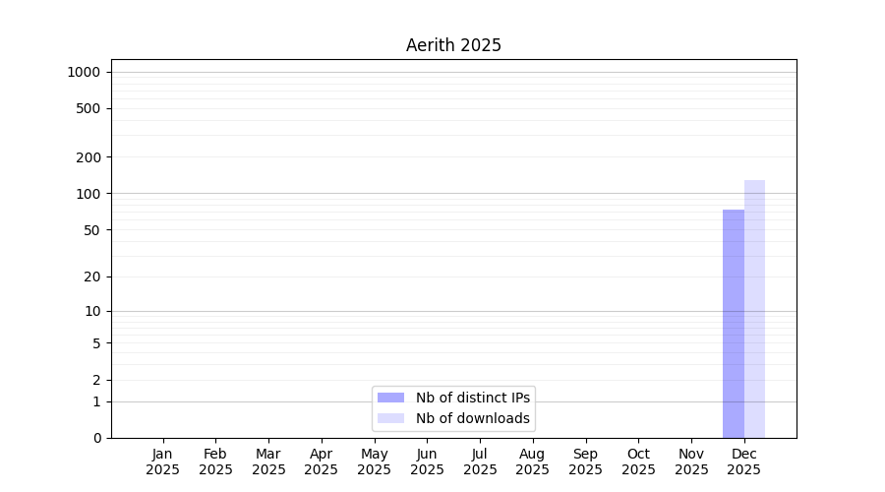Click the Aug 2025 axis label
The image size is (885, 492).
532,461
